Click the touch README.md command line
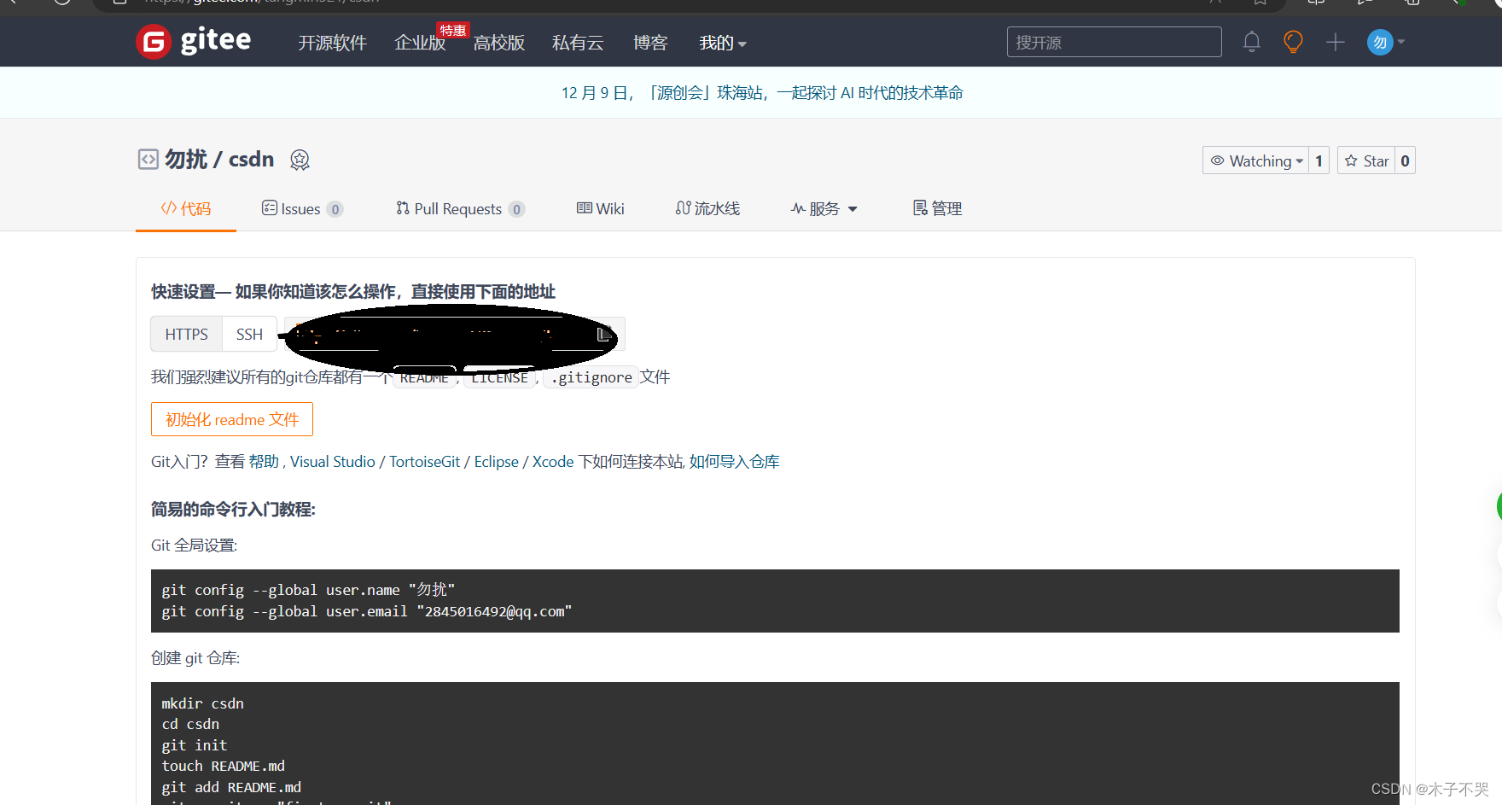 click(224, 766)
